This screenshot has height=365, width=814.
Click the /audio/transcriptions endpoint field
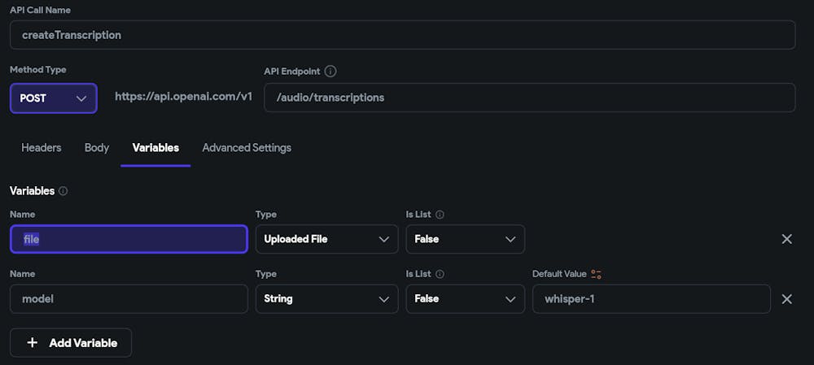pyautogui.click(x=529, y=98)
